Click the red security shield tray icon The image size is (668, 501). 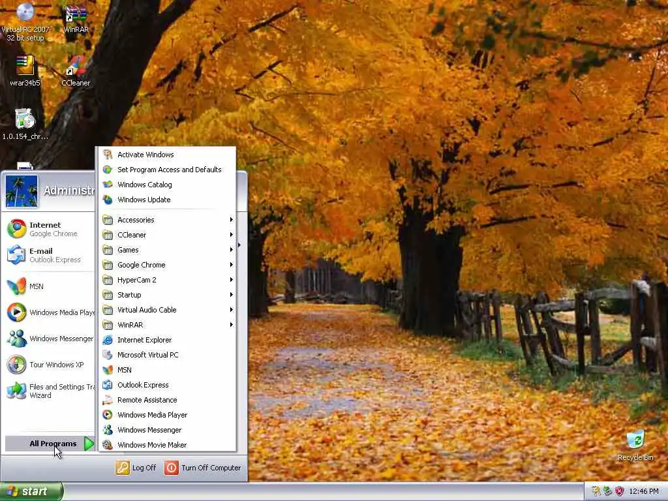pyautogui.click(x=620, y=491)
